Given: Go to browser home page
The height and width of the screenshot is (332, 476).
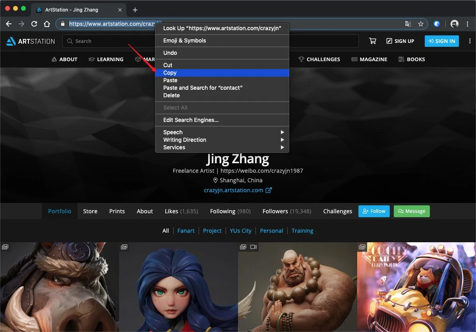Looking at the screenshot, I should (47, 24).
